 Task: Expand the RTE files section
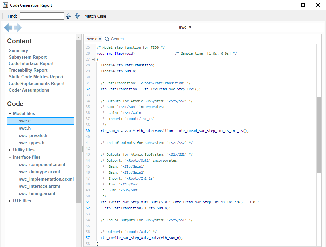click(x=10, y=201)
